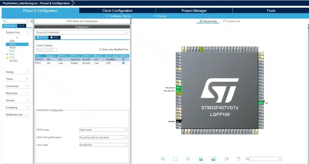This screenshot has height=164, width=309.
Task: Select Pinout & Configuration tab
Action: (x=40, y=11)
